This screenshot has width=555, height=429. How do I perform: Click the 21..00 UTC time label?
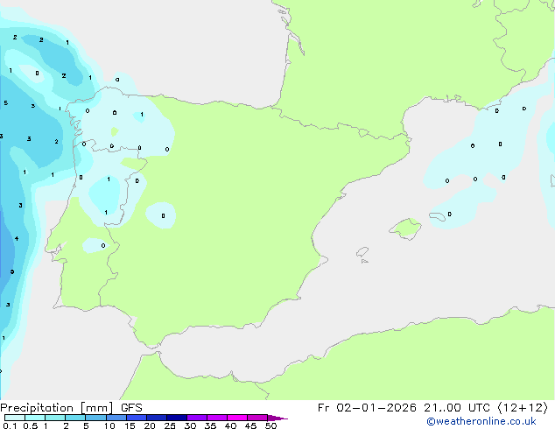(x=457, y=408)
